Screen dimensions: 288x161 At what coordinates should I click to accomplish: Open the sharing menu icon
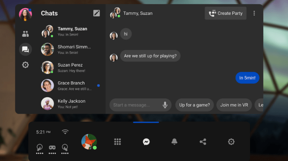(203, 142)
